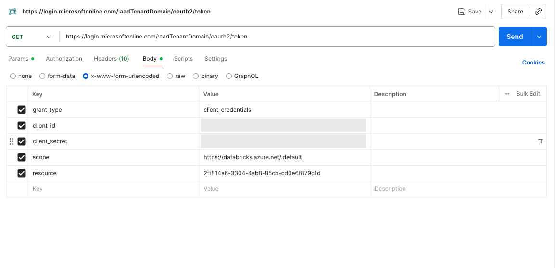Click the Save floppy disk icon

tap(462, 12)
